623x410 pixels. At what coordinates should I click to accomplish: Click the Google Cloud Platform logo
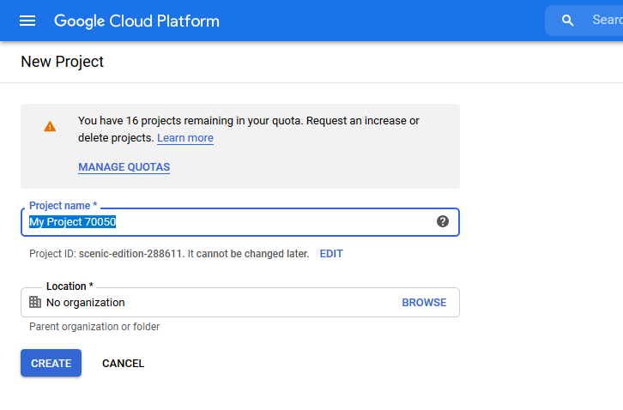coord(136,21)
